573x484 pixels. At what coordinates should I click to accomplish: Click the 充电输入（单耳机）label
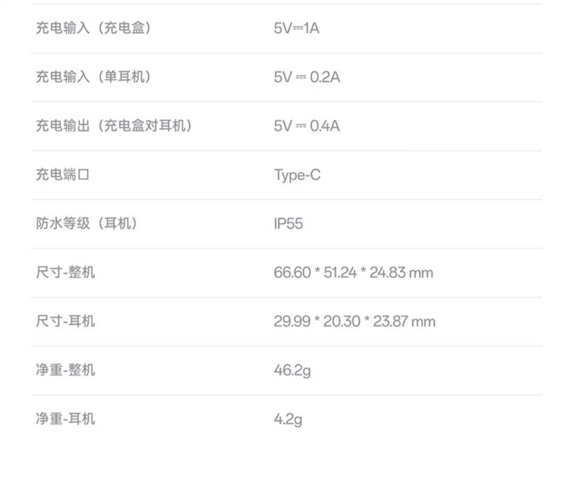(93, 77)
